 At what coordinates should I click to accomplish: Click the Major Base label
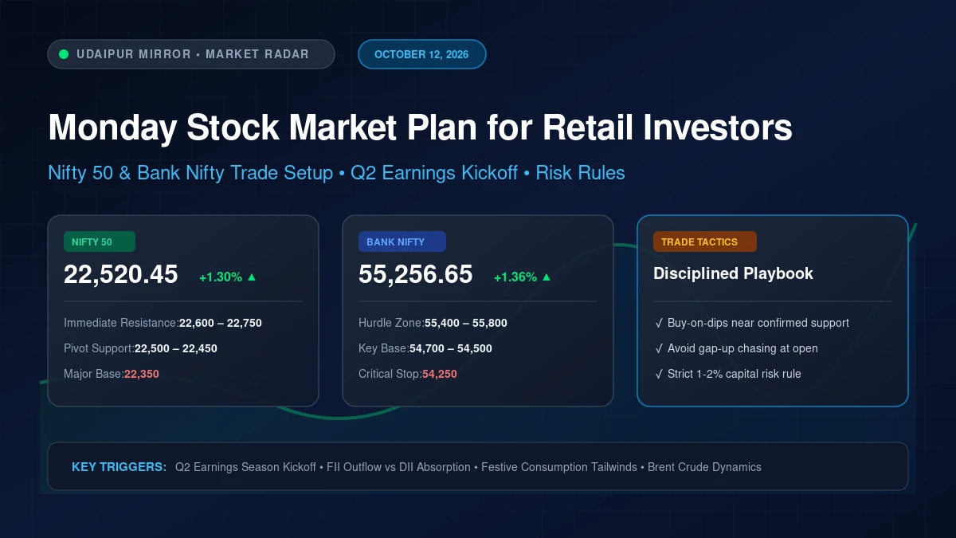click(x=94, y=374)
